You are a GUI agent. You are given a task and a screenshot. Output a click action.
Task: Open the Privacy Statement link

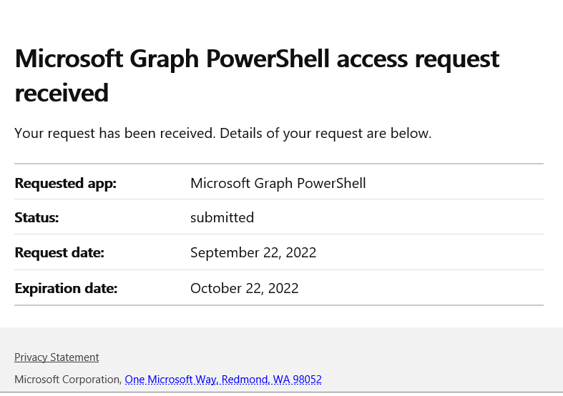click(57, 357)
